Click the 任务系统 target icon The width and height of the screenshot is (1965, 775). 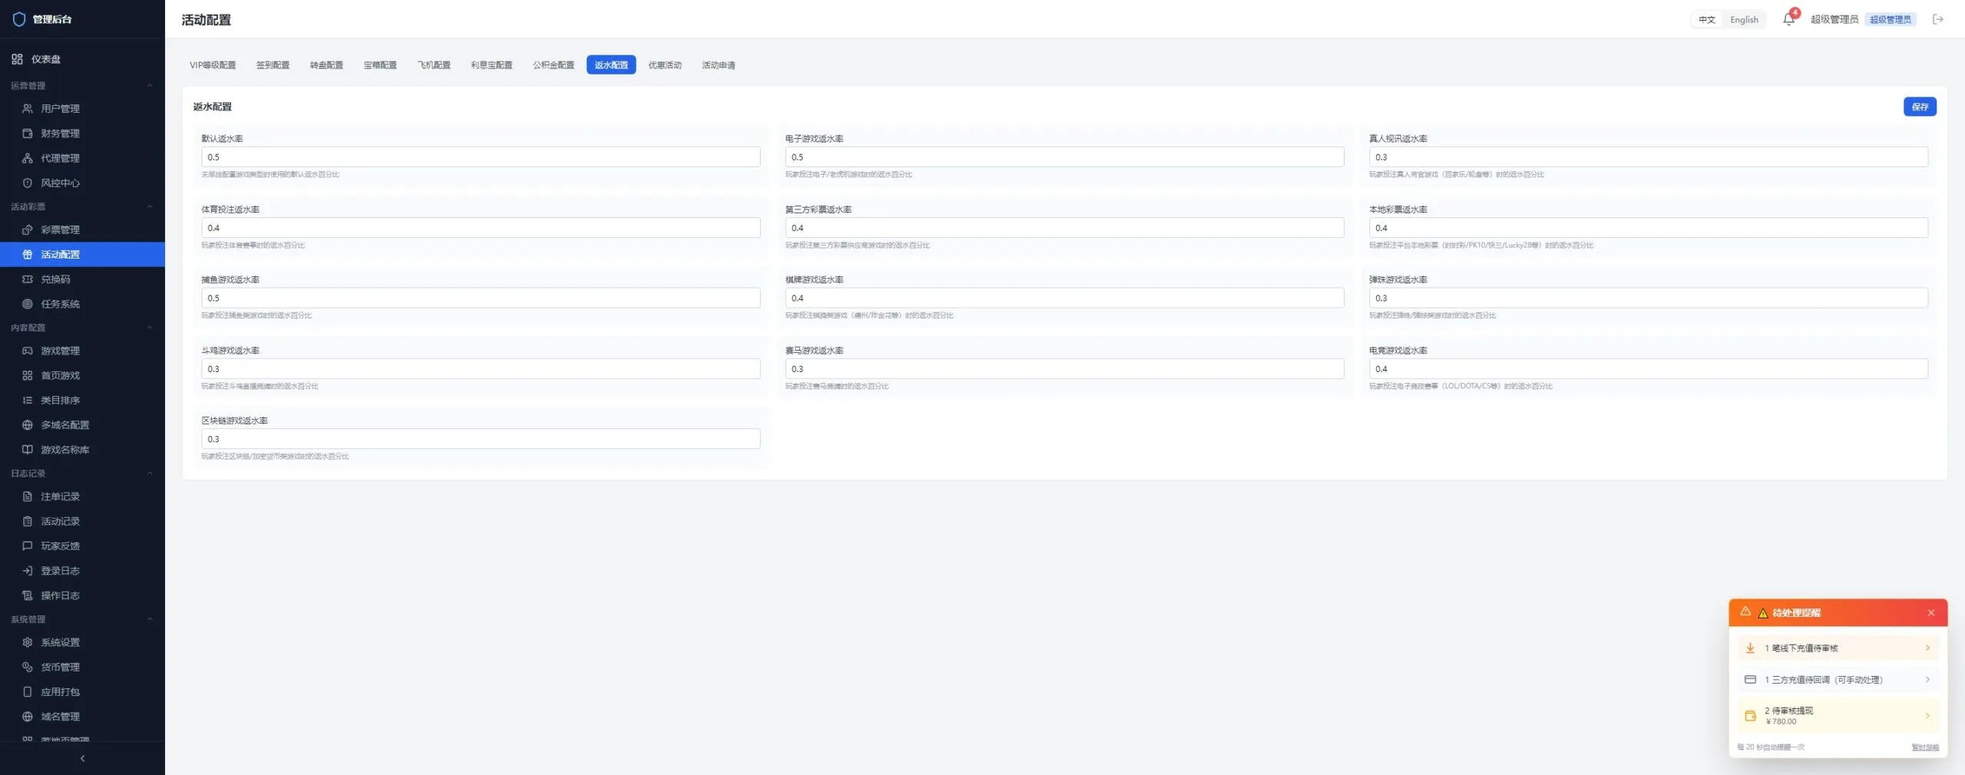click(x=28, y=304)
